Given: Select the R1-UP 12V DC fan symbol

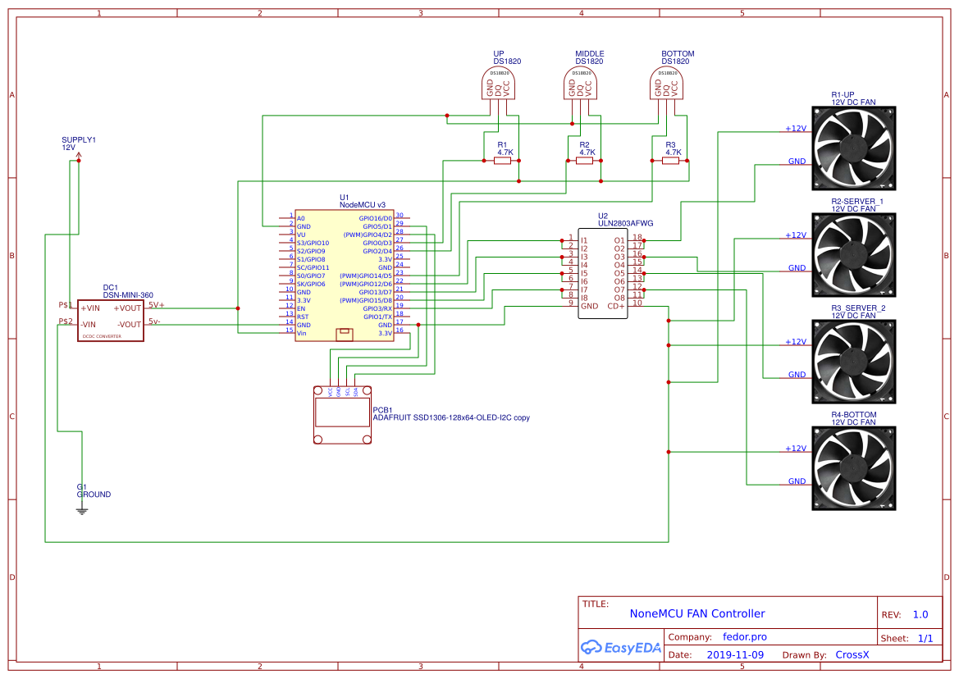Looking at the screenshot, I should 853,148.
